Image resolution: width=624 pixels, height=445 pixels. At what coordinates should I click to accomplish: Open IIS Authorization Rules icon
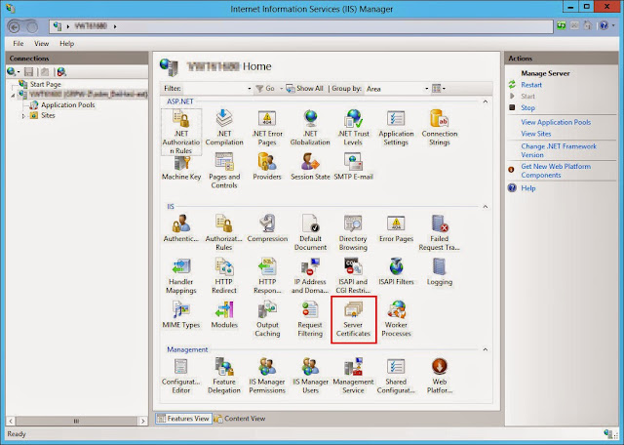[224, 232]
